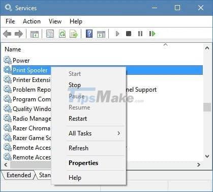The height and width of the screenshot is (192, 213).
Task: Click the gear icon beside Razer Chroma
Action: [8, 128]
